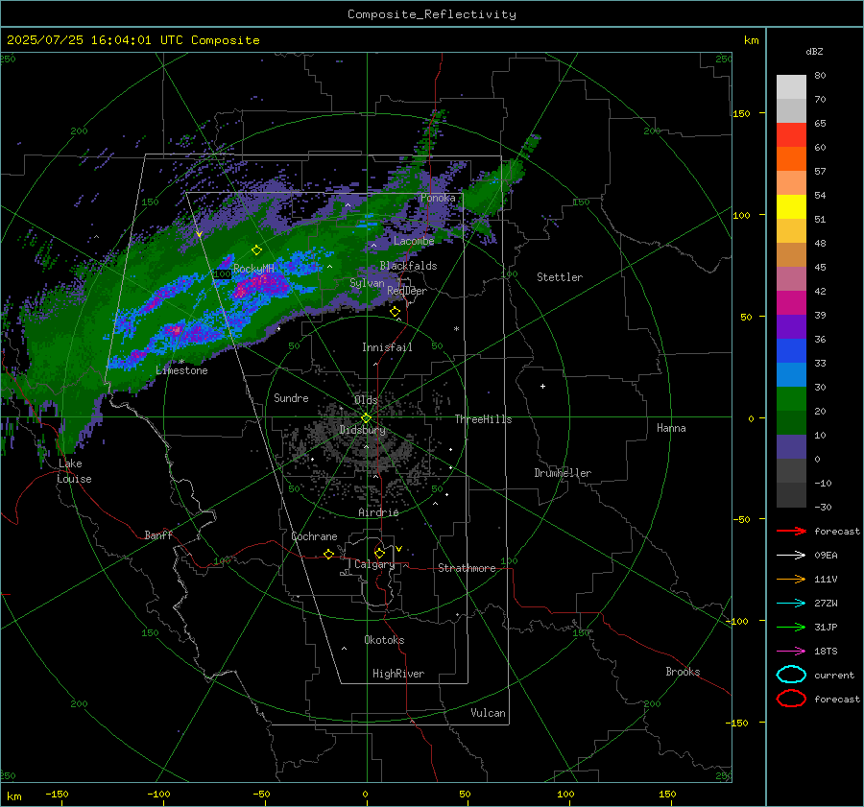Click the white plus marker west of Hanna
The height and width of the screenshot is (807, 864).
click(x=542, y=386)
